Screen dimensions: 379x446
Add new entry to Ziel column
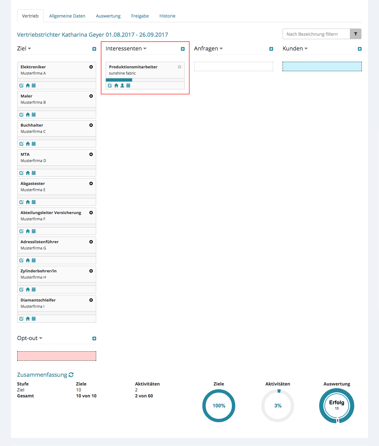click(x=94, y=49)
